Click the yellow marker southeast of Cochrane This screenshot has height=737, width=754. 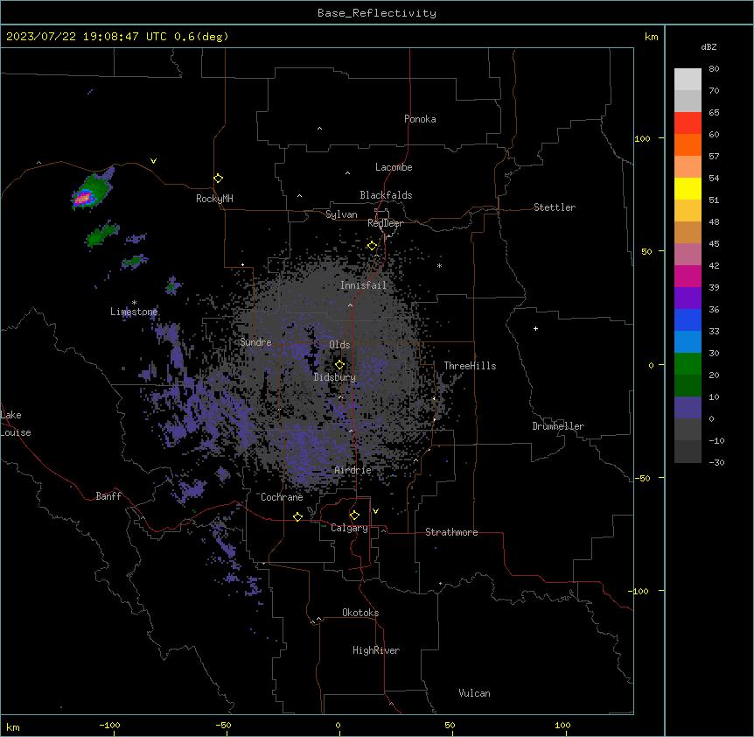point(297,516)
